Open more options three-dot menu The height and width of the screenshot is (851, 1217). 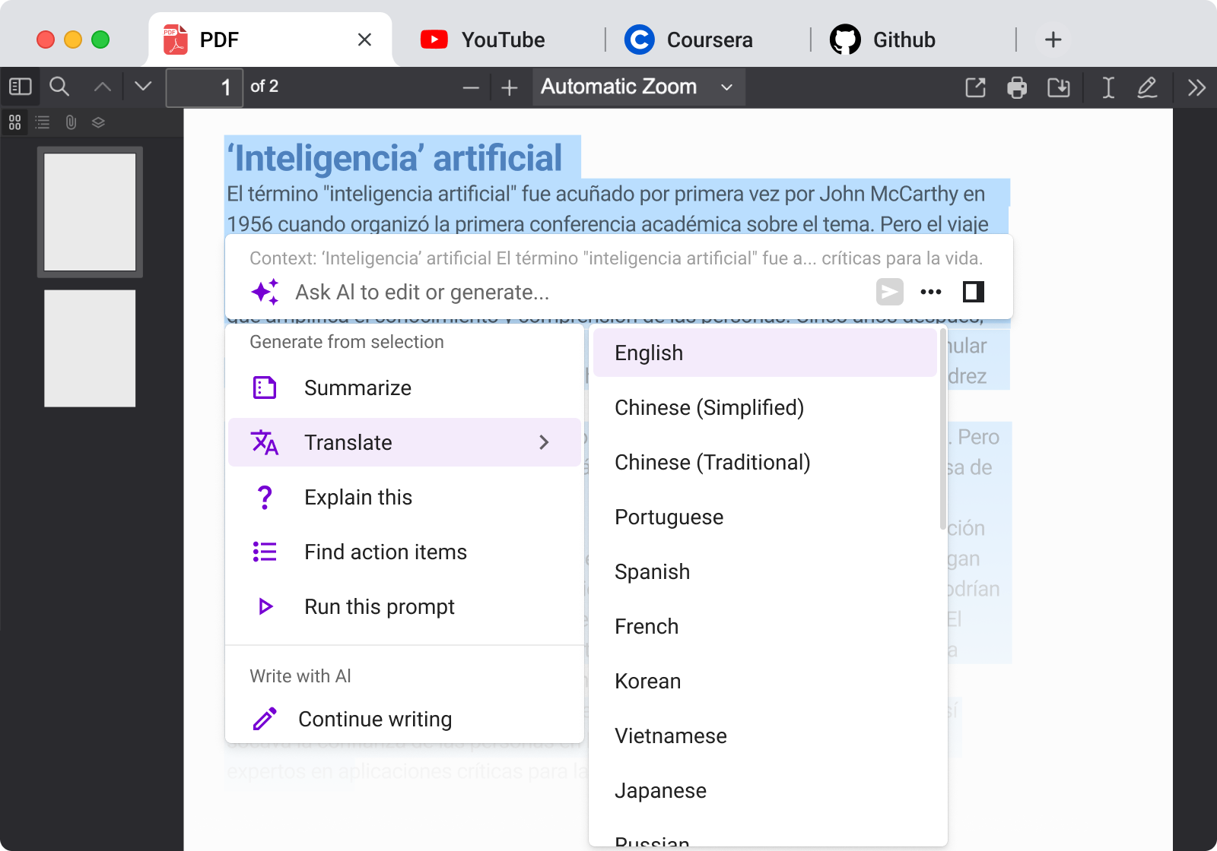tap(931, 292)
